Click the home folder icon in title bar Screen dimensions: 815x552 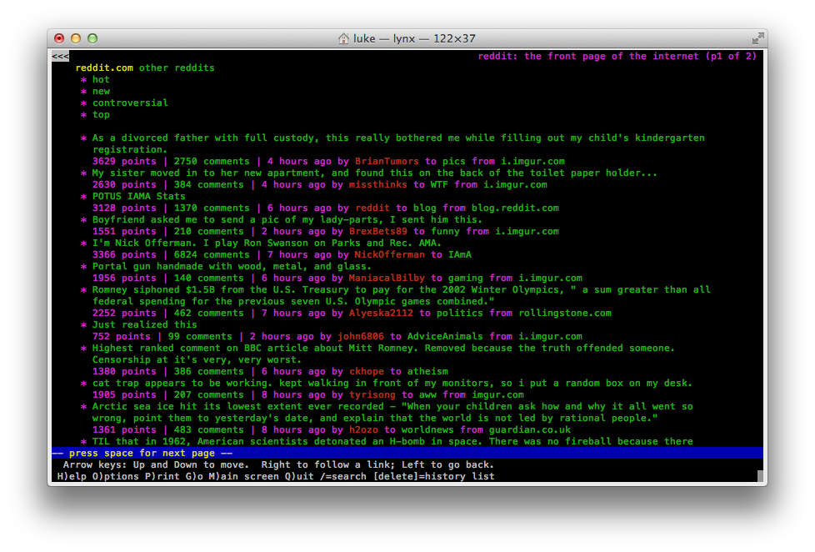pyautogui.click(x=343, y=38)
